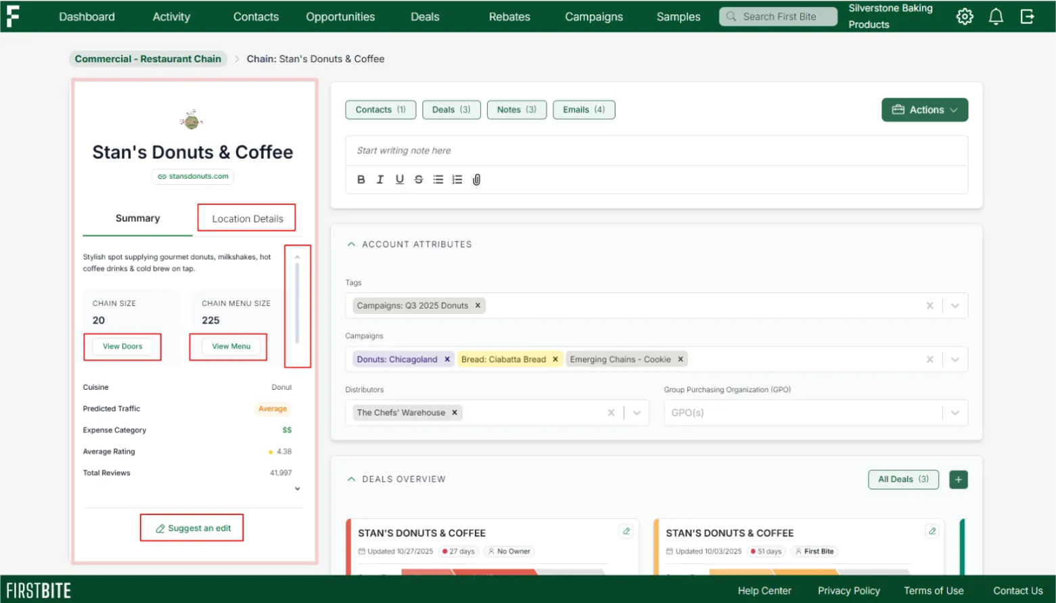The image size is (1056, 603).
Task: Open Contacts in the top navigation
Action: [256, 16]
